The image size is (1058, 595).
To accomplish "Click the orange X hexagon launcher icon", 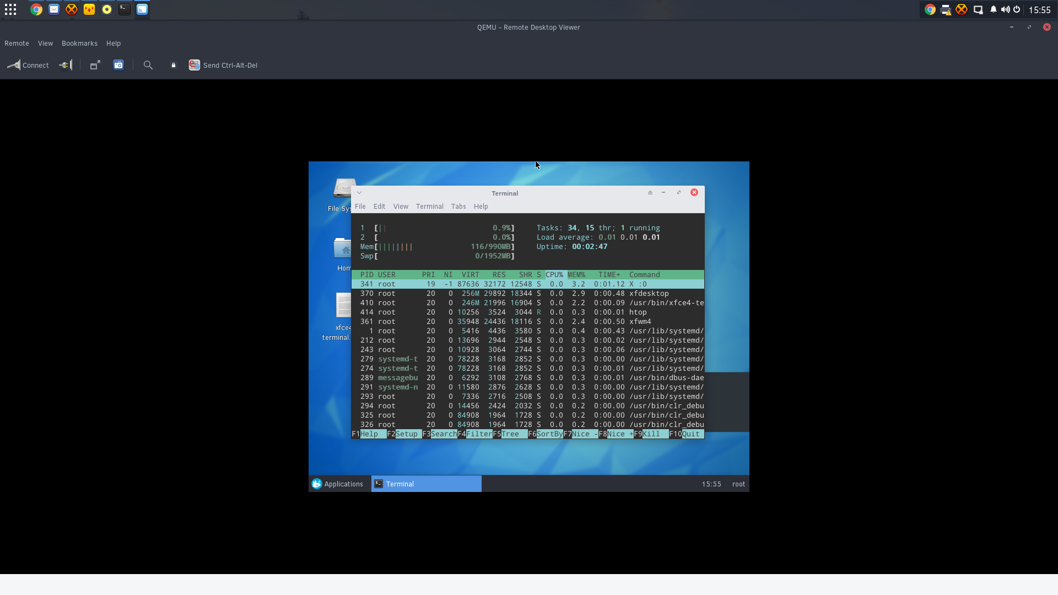I will pos(72,9).
